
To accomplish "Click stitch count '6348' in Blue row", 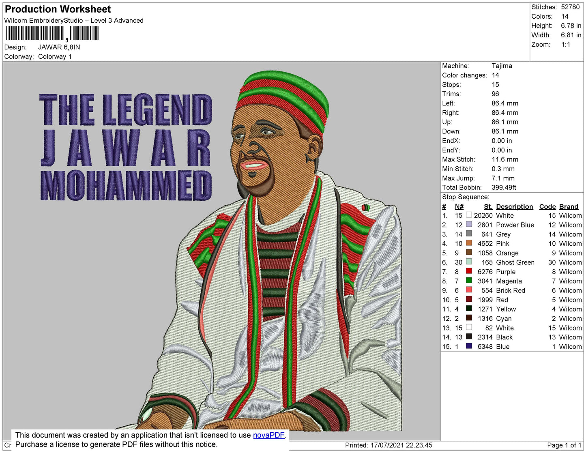I will tap(485, 346).
